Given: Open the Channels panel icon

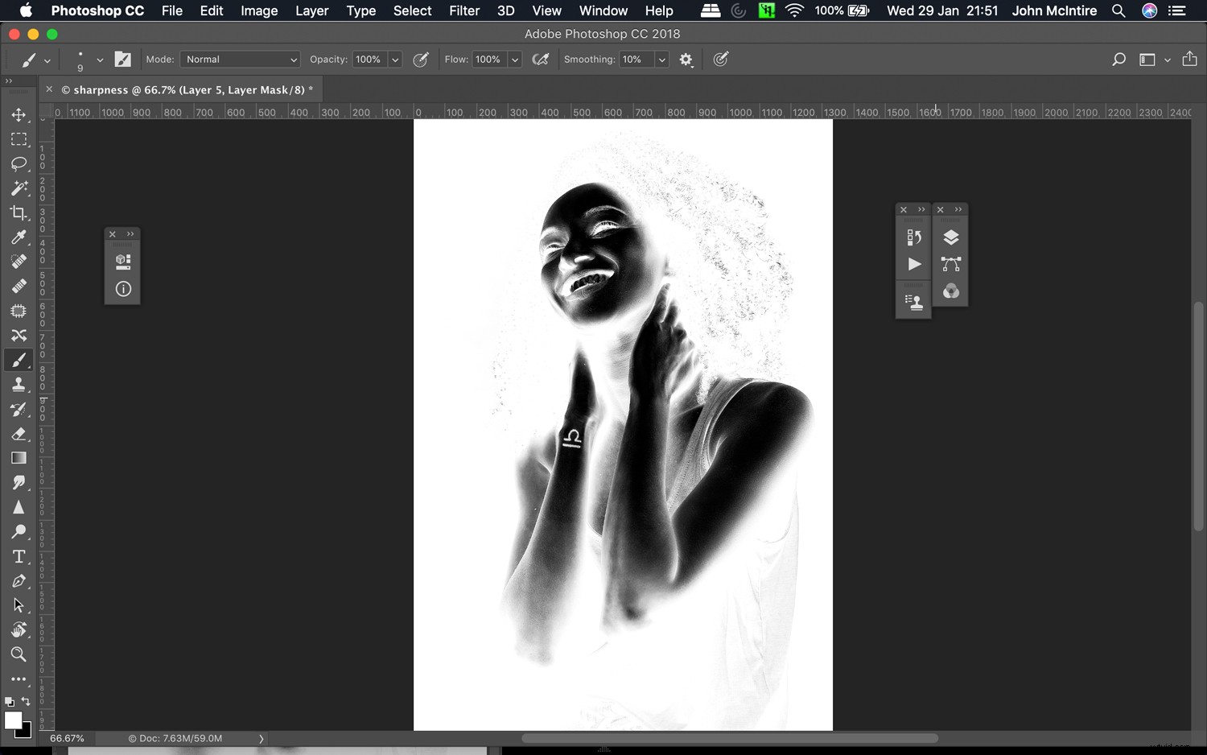Looking at the screenshot, I should click(950, 291).
